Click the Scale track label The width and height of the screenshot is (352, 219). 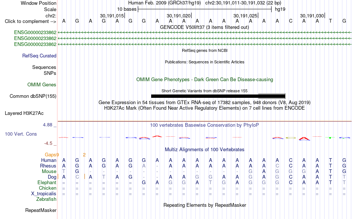pyautogui.click(x=50, y=9)
